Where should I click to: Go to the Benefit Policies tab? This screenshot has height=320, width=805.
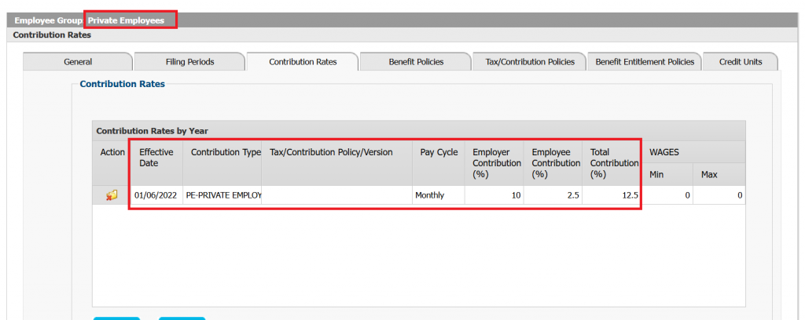pyautogui.click(x=416, y=62)
